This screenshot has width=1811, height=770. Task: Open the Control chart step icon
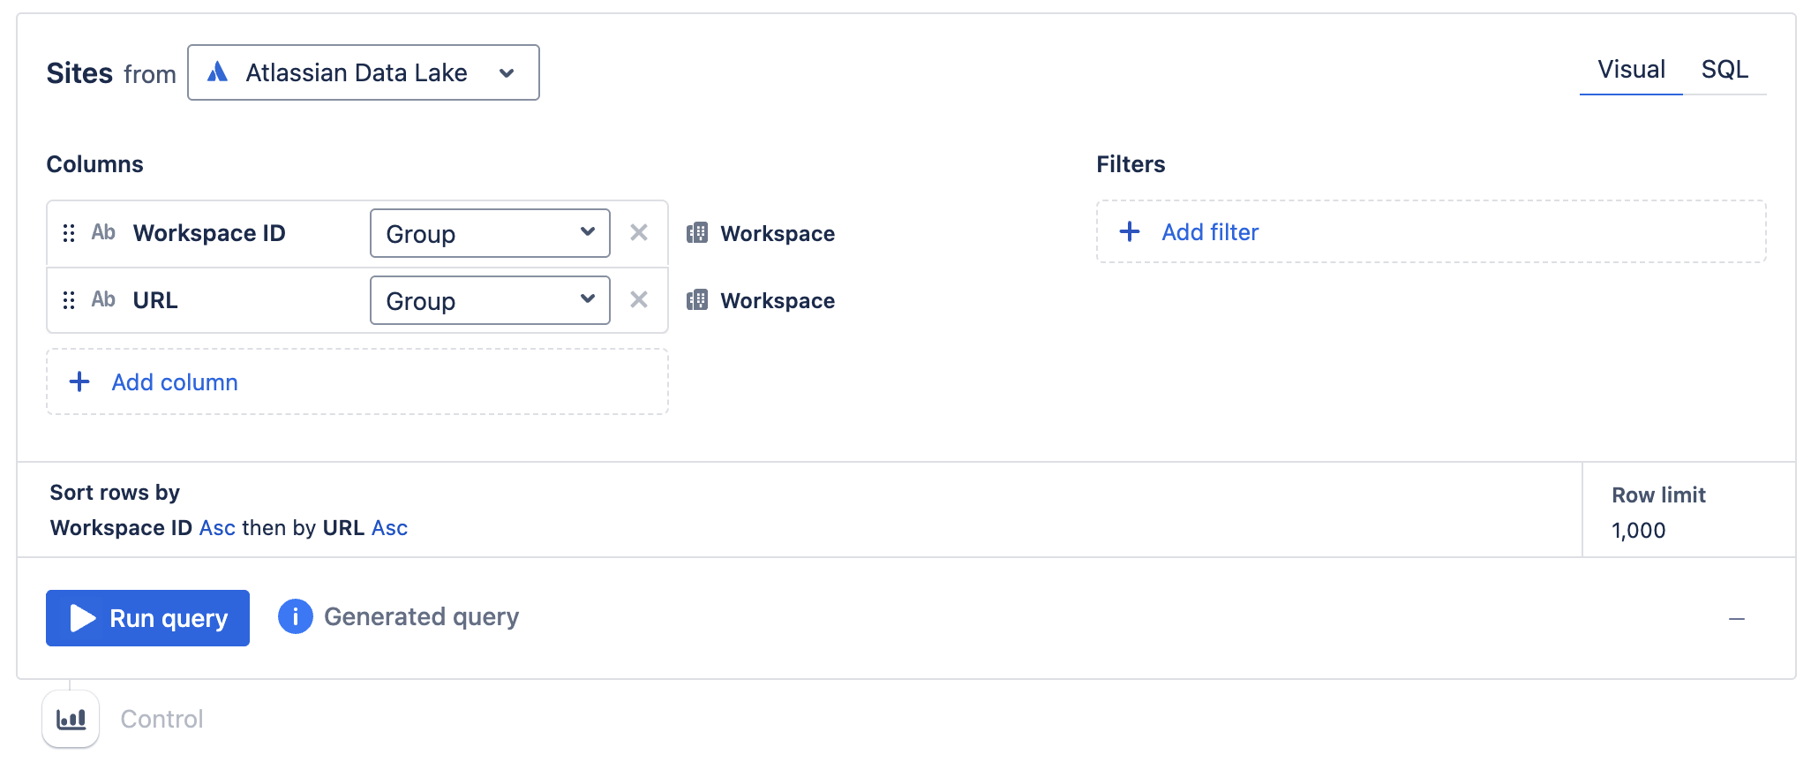click(x=71, y=719)
